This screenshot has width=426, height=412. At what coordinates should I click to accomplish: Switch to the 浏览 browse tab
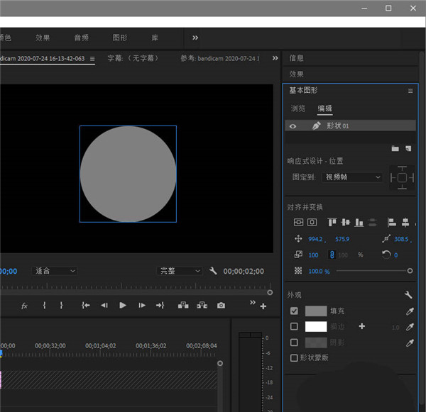tap(298, 108)
